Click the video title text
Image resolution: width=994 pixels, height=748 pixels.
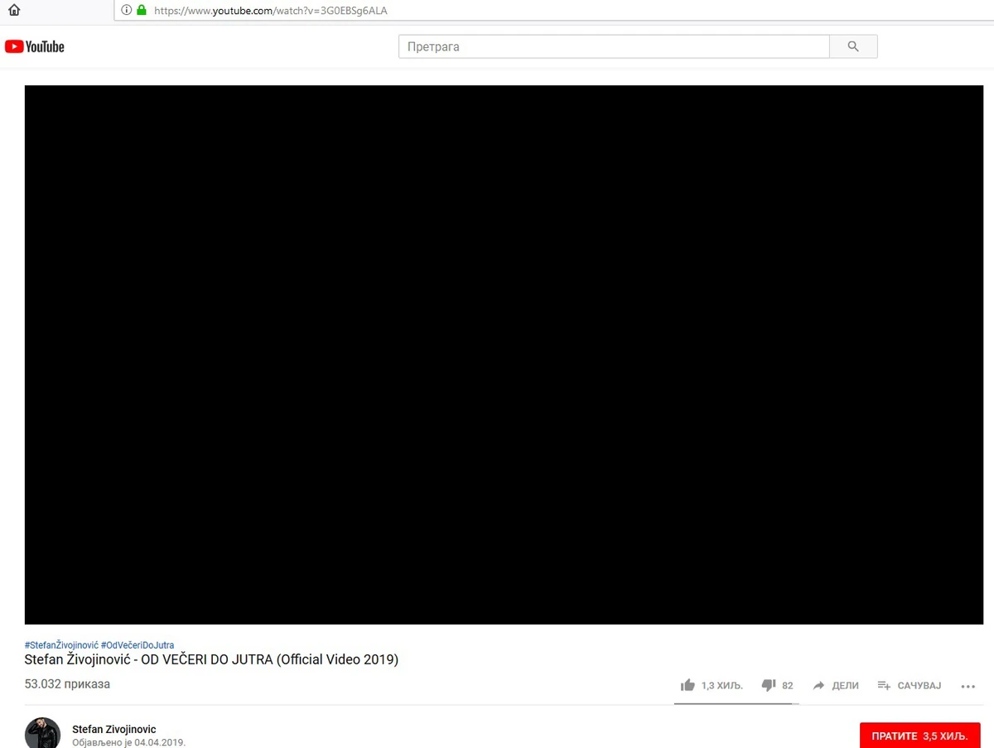pos(211,659)
